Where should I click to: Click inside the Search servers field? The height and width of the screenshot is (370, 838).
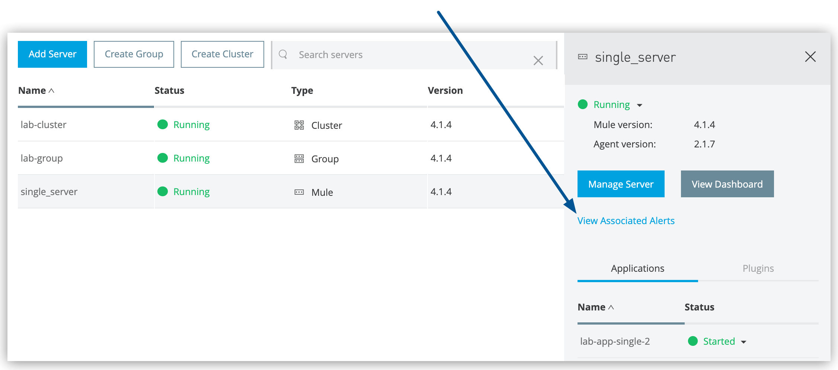point(372,54)
